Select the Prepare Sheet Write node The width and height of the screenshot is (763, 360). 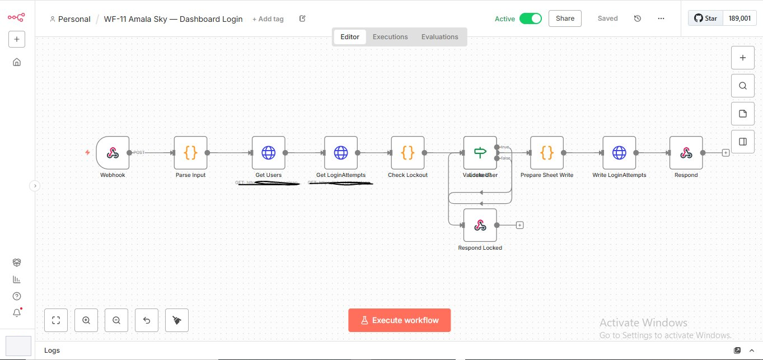547,152
